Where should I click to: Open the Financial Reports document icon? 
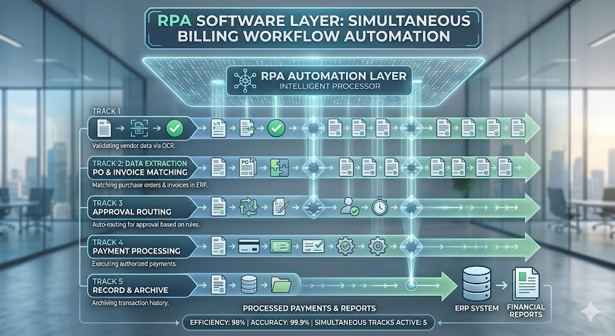(526, 284)
